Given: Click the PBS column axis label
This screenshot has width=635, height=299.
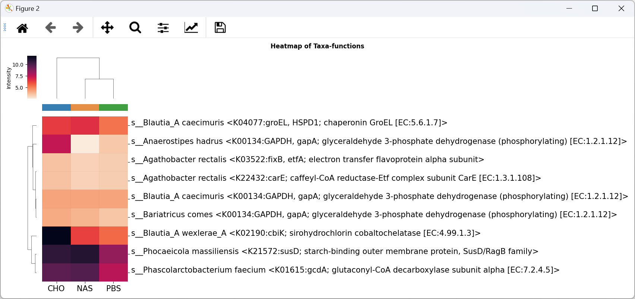Looking at the screenshot, I should pos(114,289).
